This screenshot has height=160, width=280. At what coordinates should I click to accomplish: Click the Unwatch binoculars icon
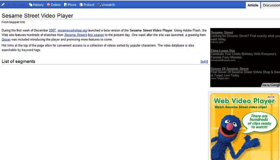tap(99, 5)
